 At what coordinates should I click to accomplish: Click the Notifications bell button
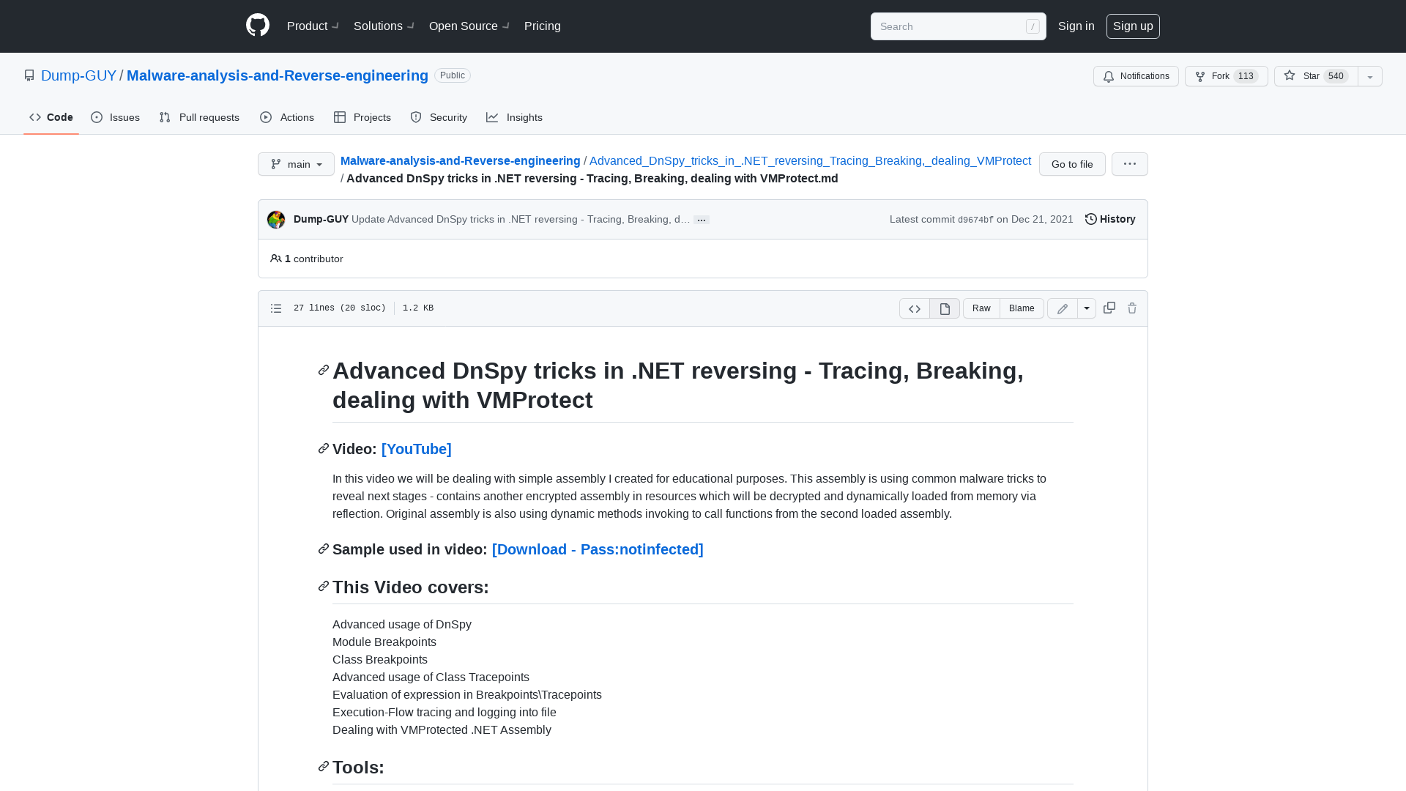point(1136,76)
